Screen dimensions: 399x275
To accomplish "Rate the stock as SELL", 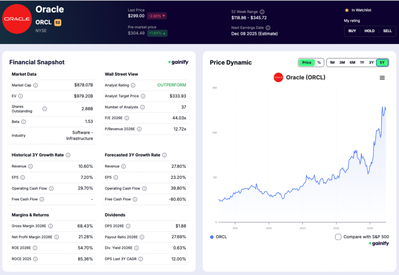I will 387,31.
